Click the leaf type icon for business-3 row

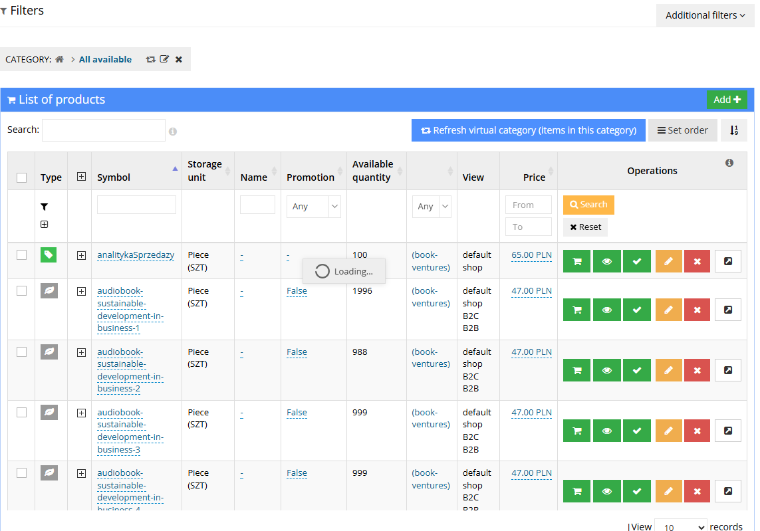49,412
